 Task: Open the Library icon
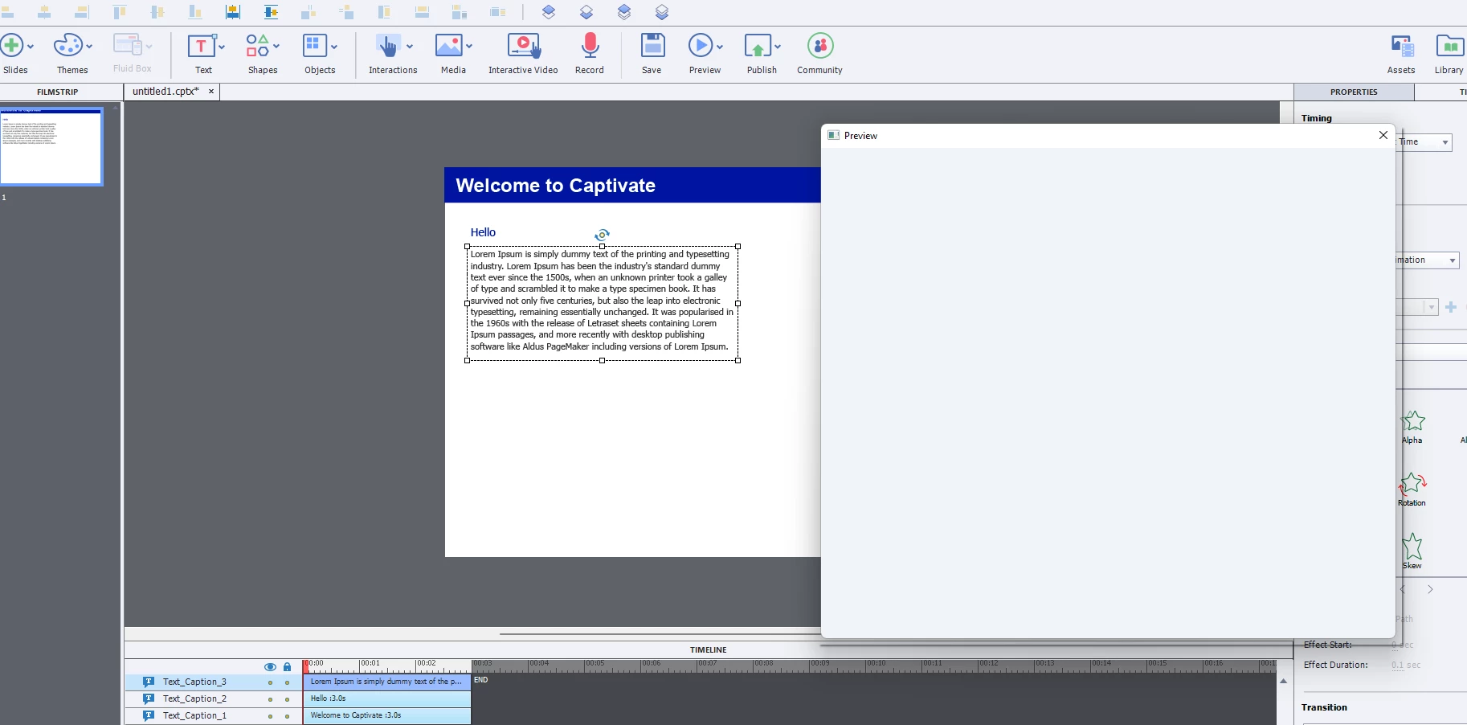click(x=1450, y=46)
